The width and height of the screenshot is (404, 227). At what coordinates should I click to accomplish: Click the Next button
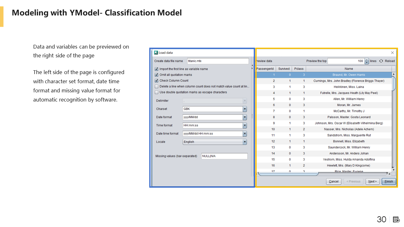click(x=372, y=182)
